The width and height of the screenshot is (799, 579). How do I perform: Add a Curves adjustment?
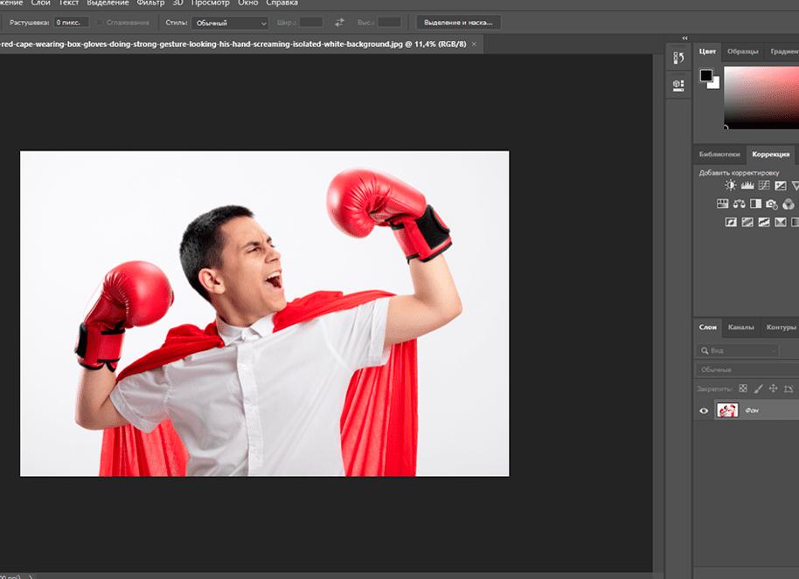(x=764, y=185)
